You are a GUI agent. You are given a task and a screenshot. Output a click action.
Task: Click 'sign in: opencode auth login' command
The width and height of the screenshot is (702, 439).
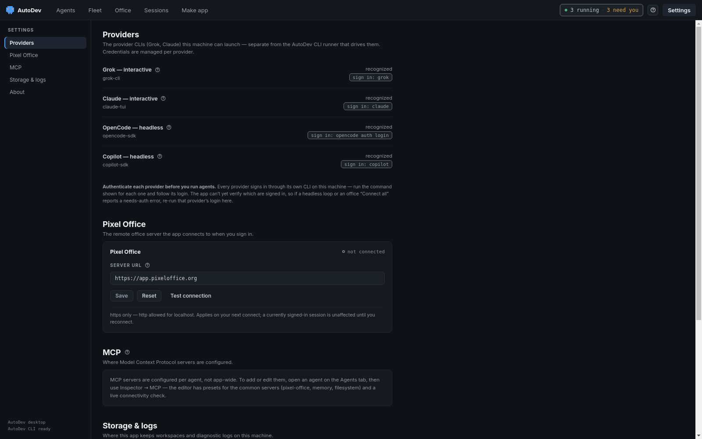[350, 136]
